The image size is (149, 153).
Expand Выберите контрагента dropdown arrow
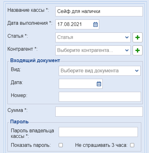point(127,50)
